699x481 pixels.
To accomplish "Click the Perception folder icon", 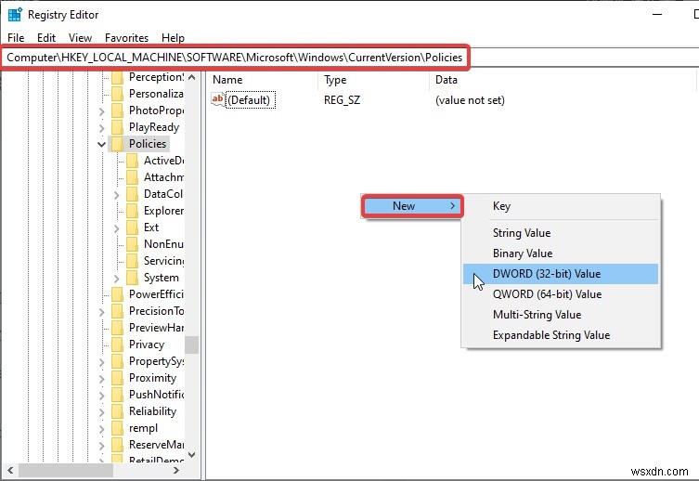I will [117, 77].
